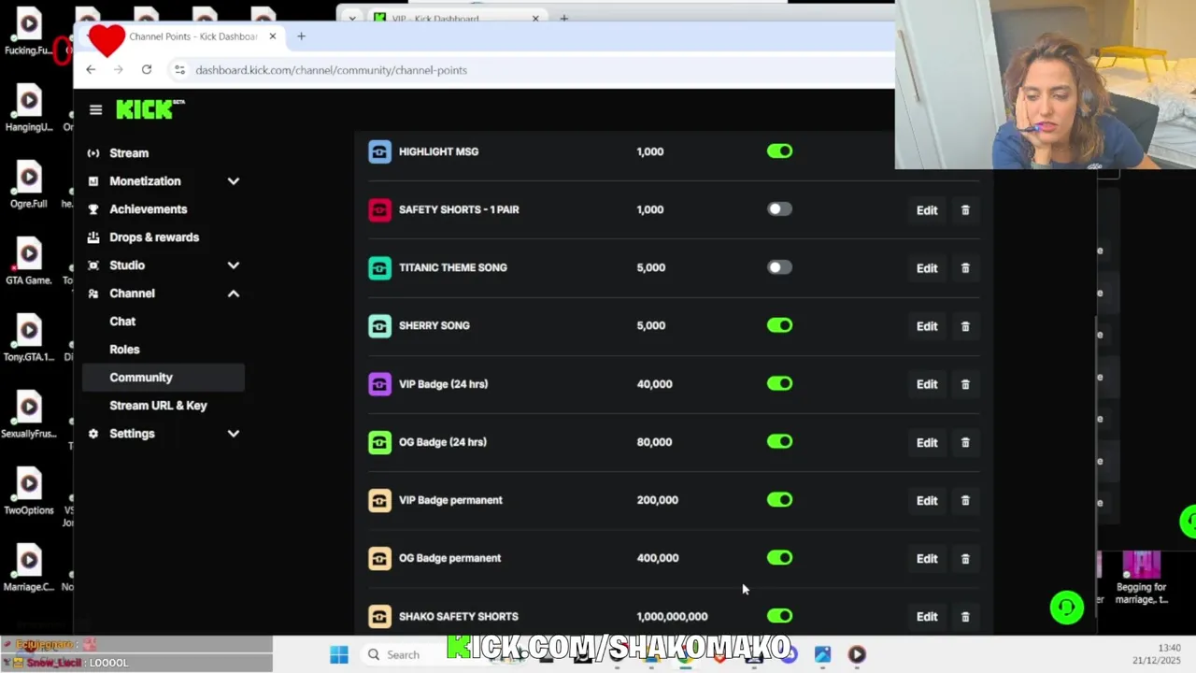Delete the SHAKO SAFETY SHORTS reward

(x=965, y=616)
